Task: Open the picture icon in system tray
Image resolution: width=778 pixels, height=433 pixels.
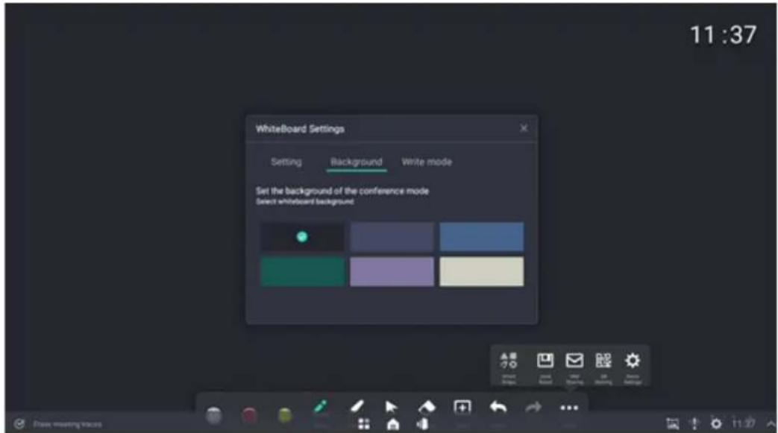Action: point(672,423)
